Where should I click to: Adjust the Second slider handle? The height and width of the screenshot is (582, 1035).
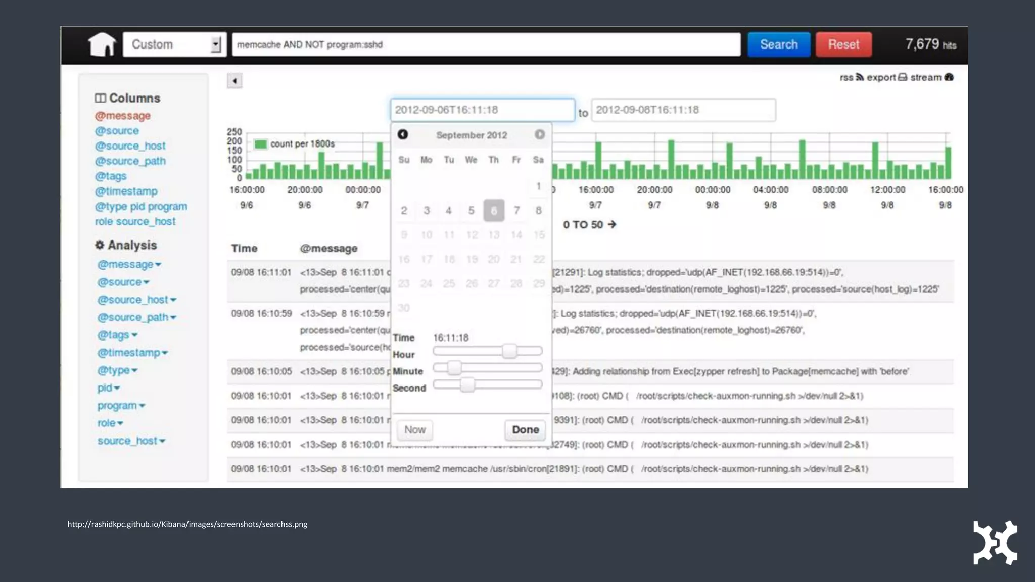[x=467, y=384]
